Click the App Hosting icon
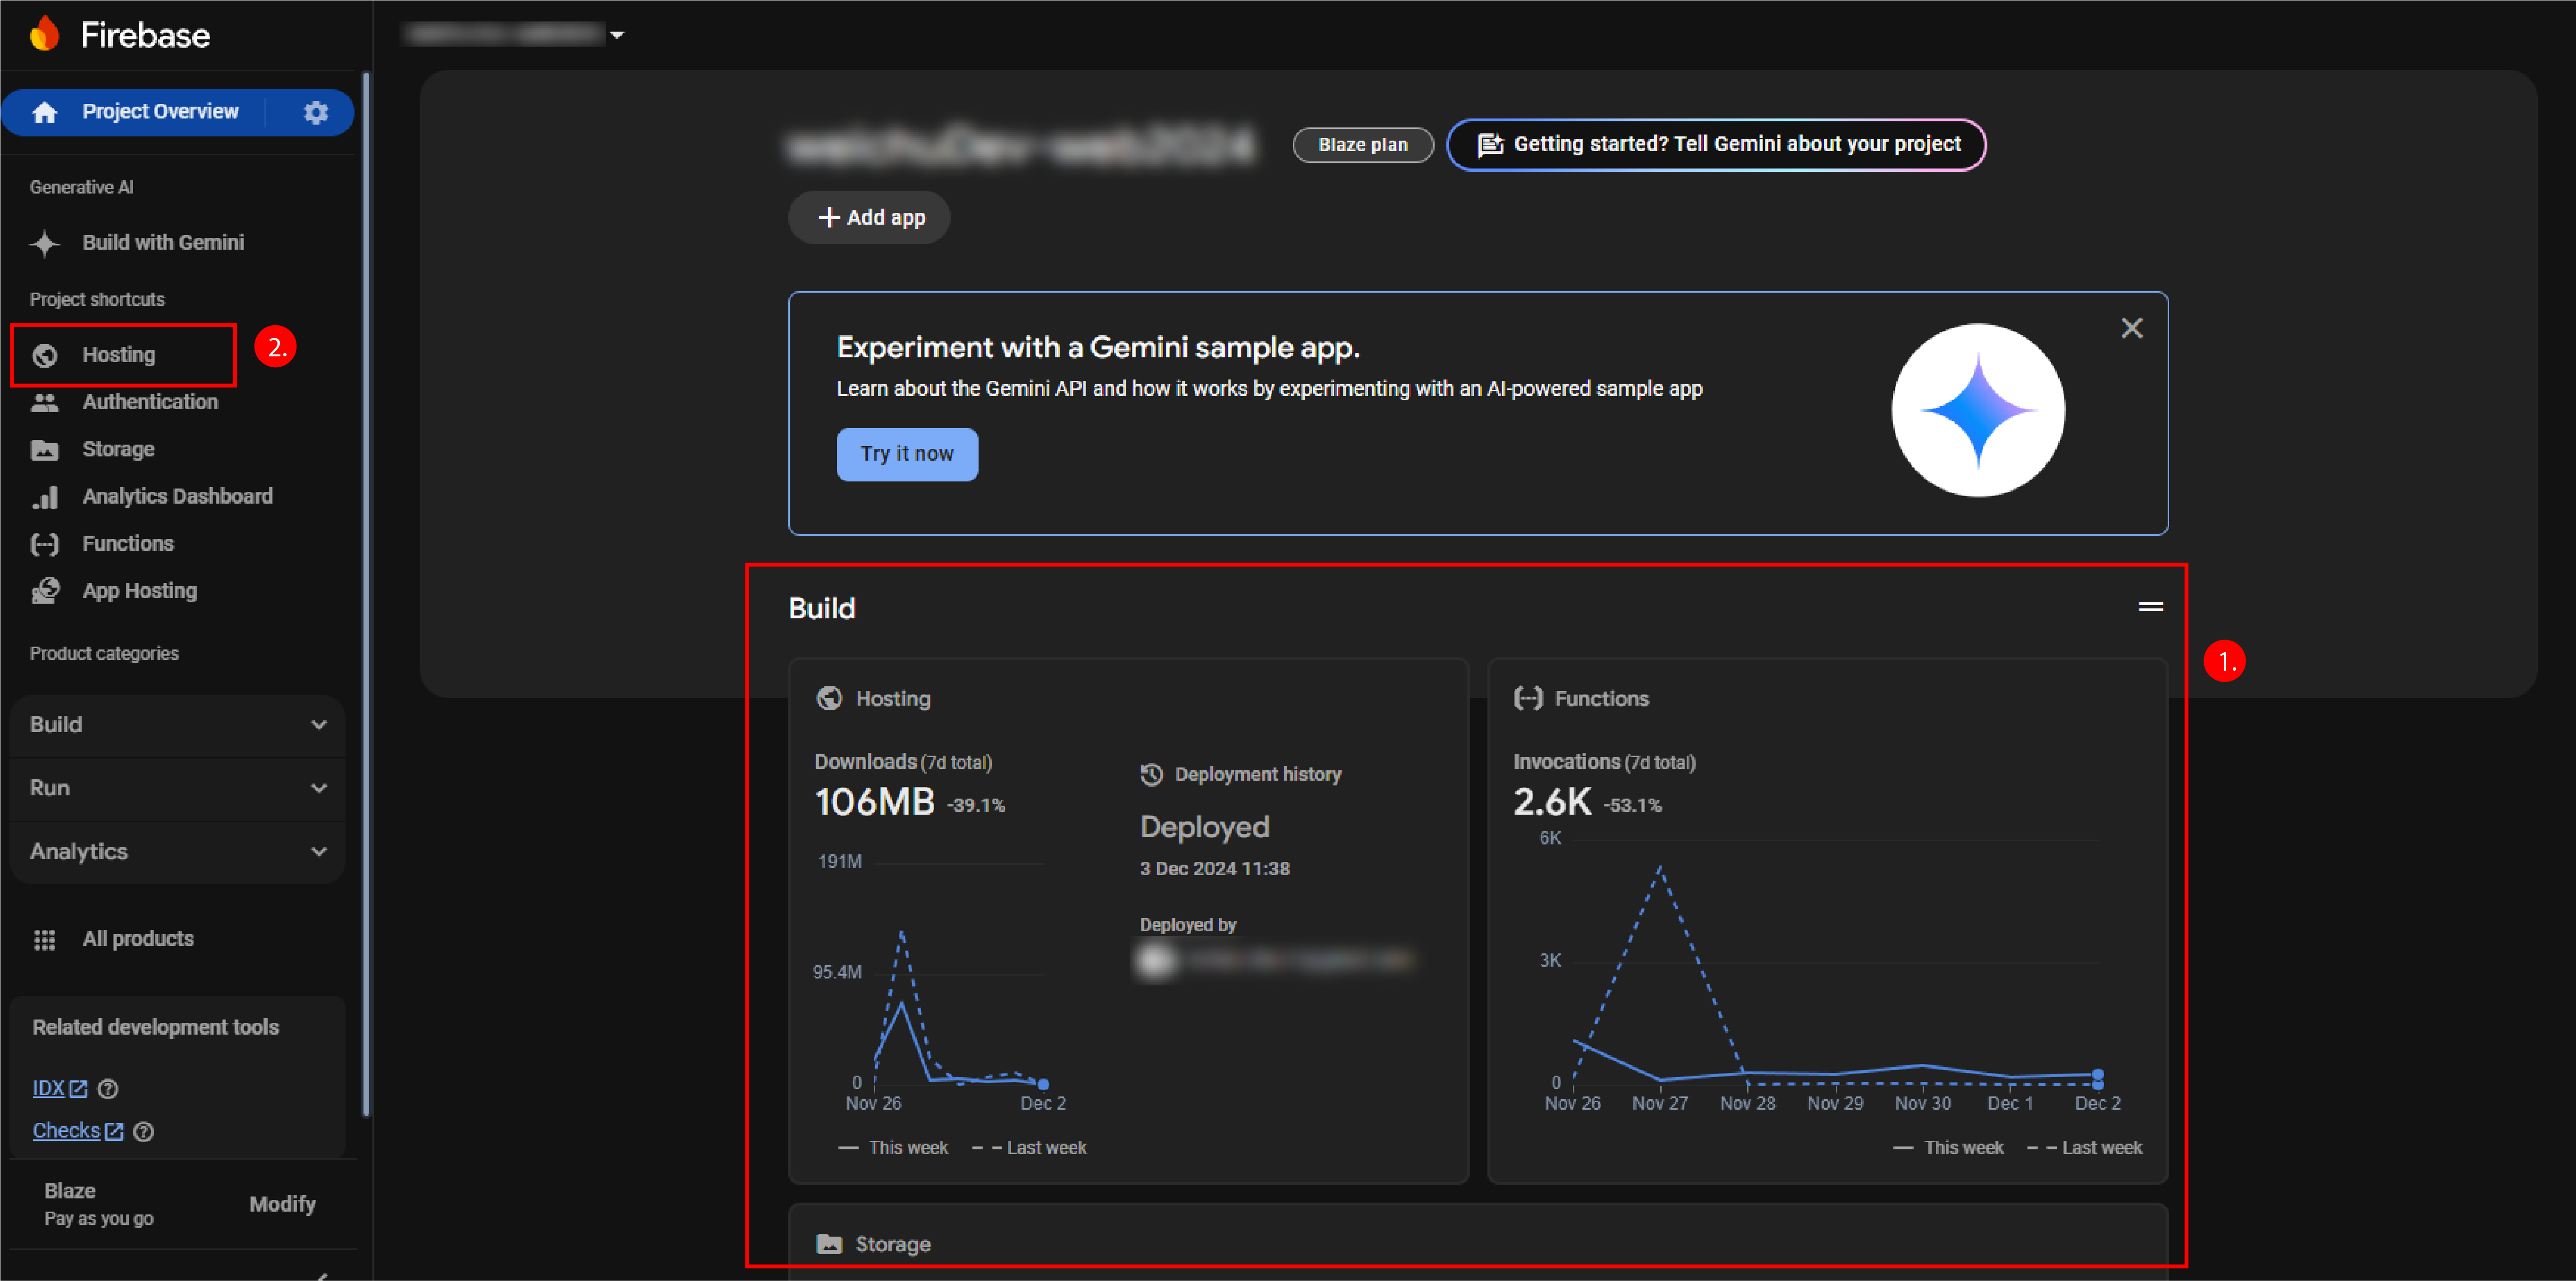2576x1281 pixels. click(45, 591)
